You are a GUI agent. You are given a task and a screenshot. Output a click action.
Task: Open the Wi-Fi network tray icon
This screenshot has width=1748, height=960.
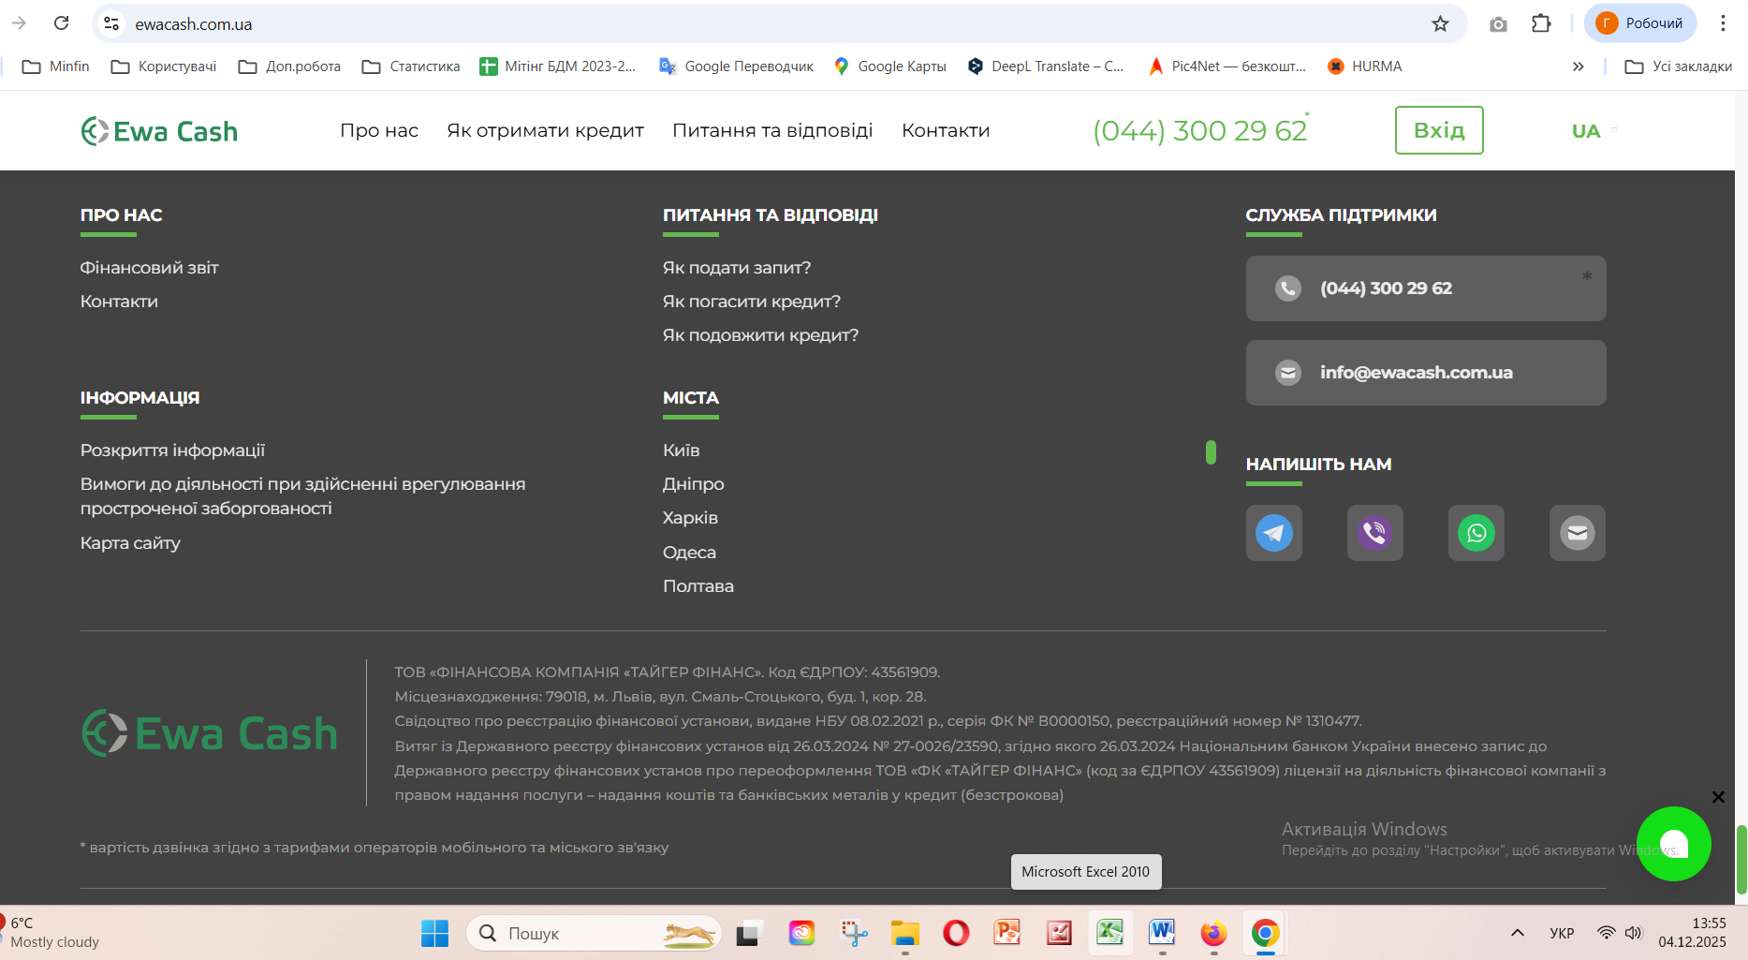[1607, 933]
